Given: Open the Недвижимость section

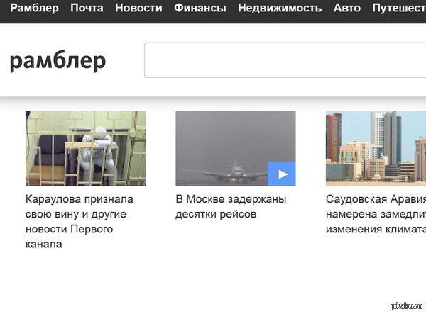Looking at the screenshot, I should point(280,9).
